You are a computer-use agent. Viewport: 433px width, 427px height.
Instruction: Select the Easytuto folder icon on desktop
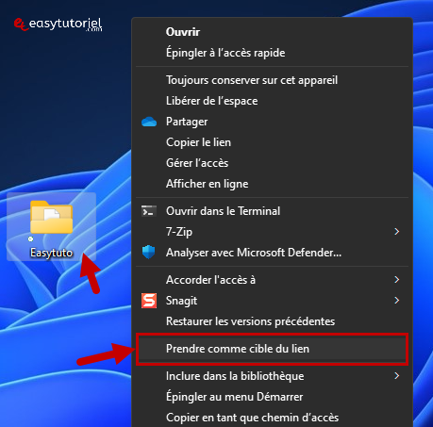(x=52, y=217)
